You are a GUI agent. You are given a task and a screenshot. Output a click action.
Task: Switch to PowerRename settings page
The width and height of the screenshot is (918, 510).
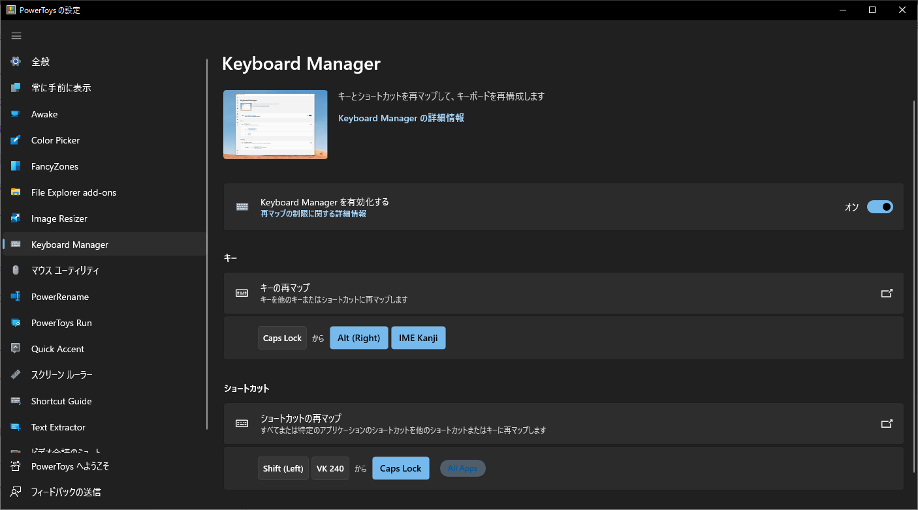pos(60,297)
